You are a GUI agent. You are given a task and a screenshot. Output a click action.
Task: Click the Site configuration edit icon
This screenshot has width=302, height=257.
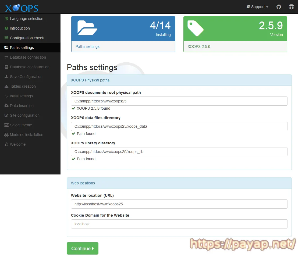click(6, 115)
